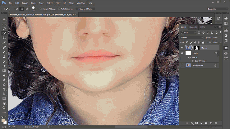This screenshot has height=129, width=230.
Task: Click Subtract from Selection mode icon
Action: (x=27, y=9)
